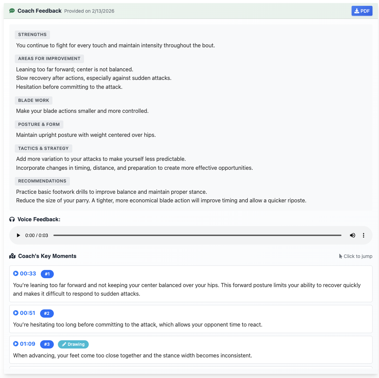Click the Coach Feedback speech bubble icon
This screenshot has height=378, width=379.
click(12, 11)
